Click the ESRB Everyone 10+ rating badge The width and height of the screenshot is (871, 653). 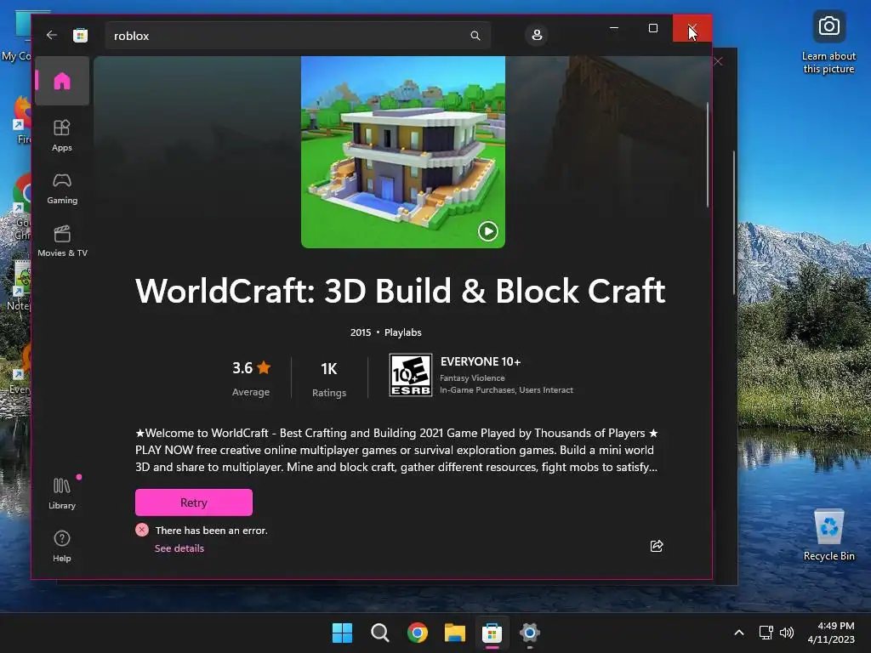pyautogui.click(x=411, y=375)
